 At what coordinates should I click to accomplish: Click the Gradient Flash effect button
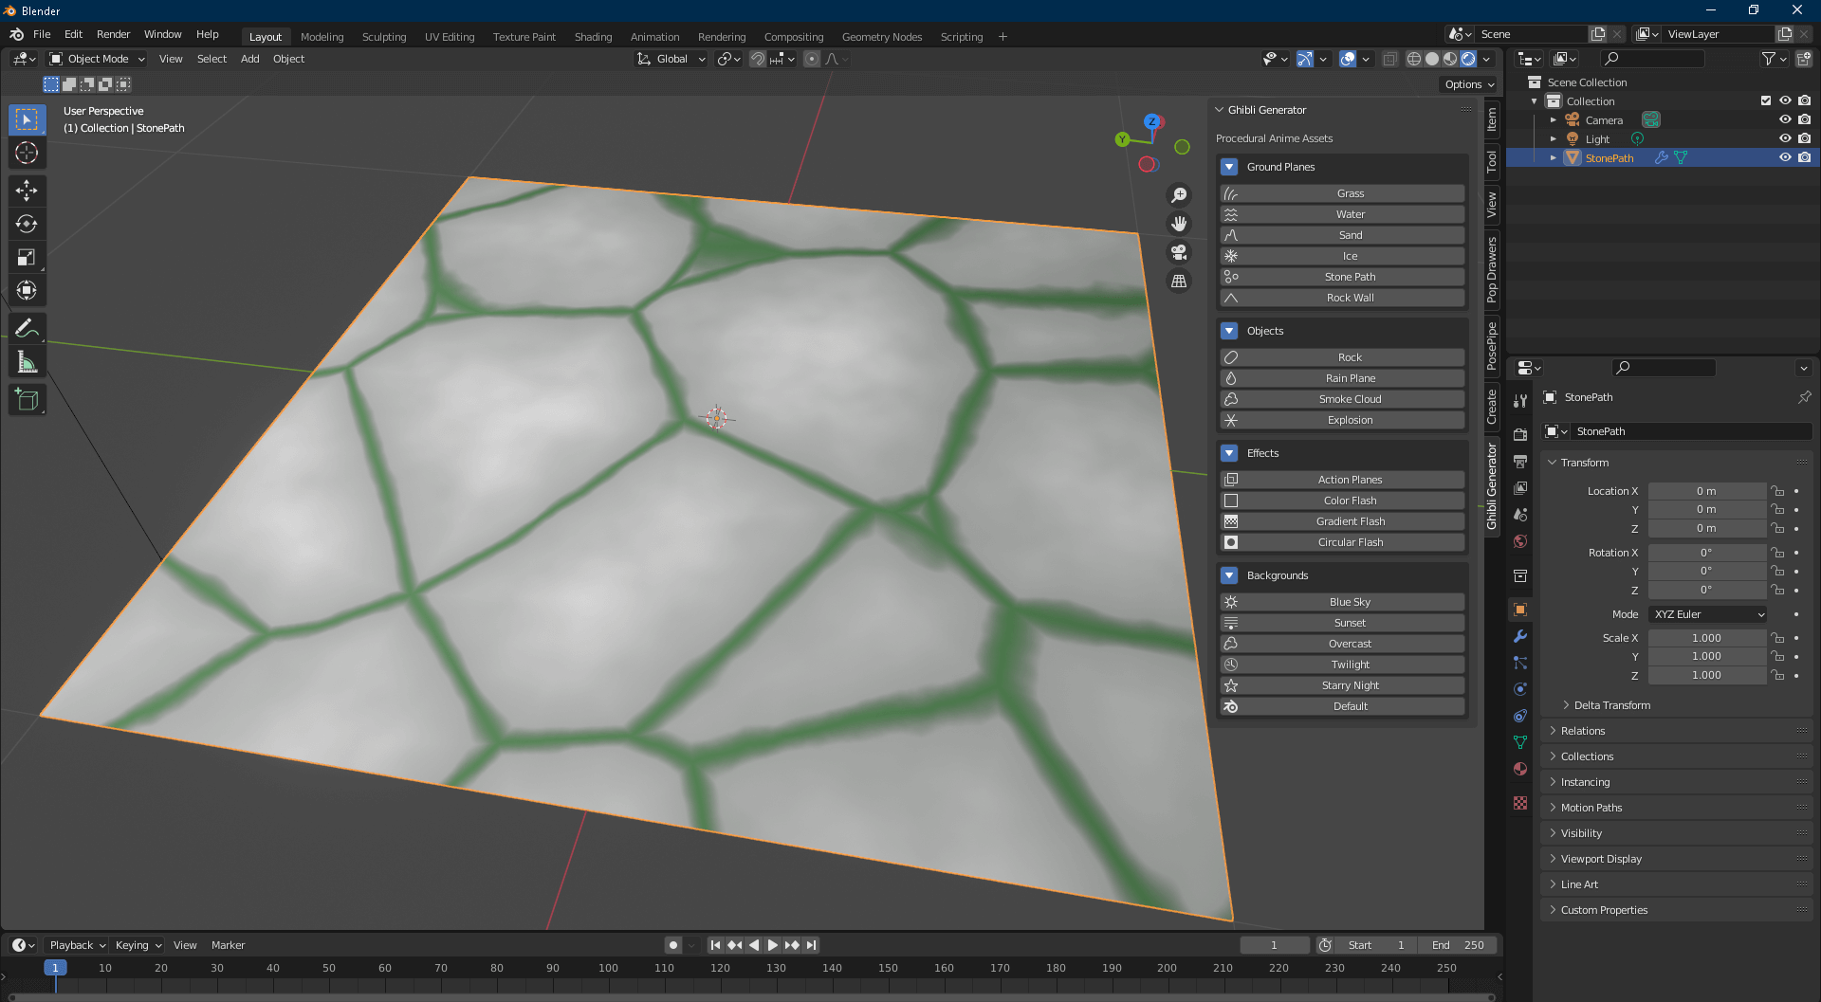[x=1342, y=521]
